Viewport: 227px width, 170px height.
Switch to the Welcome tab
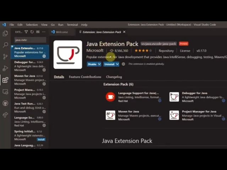click(x=62, y=32)
